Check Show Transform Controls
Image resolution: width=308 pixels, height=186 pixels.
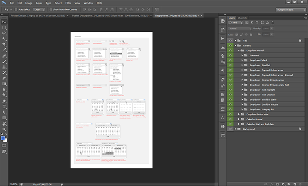(51, 9)
